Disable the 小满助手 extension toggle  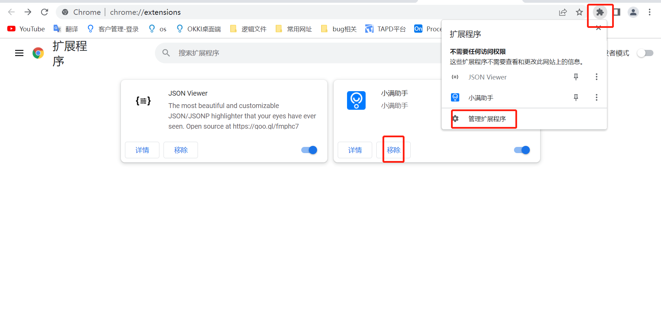point(522,150)
